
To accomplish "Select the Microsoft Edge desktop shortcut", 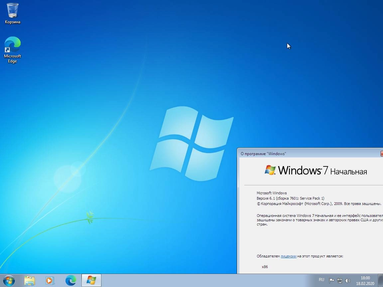I will pyautogui.click(x=12, y=50).
